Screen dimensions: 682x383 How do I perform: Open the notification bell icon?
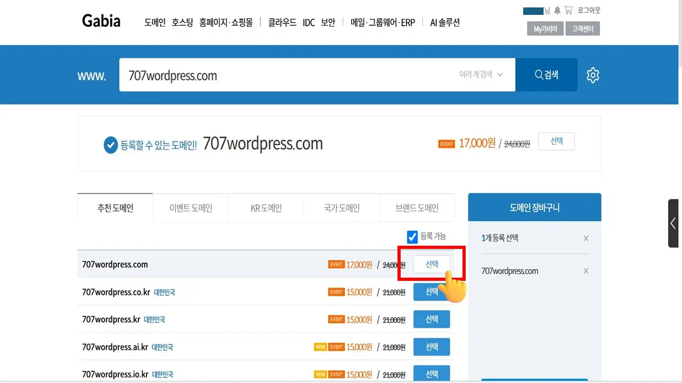(x=557, y=10)
